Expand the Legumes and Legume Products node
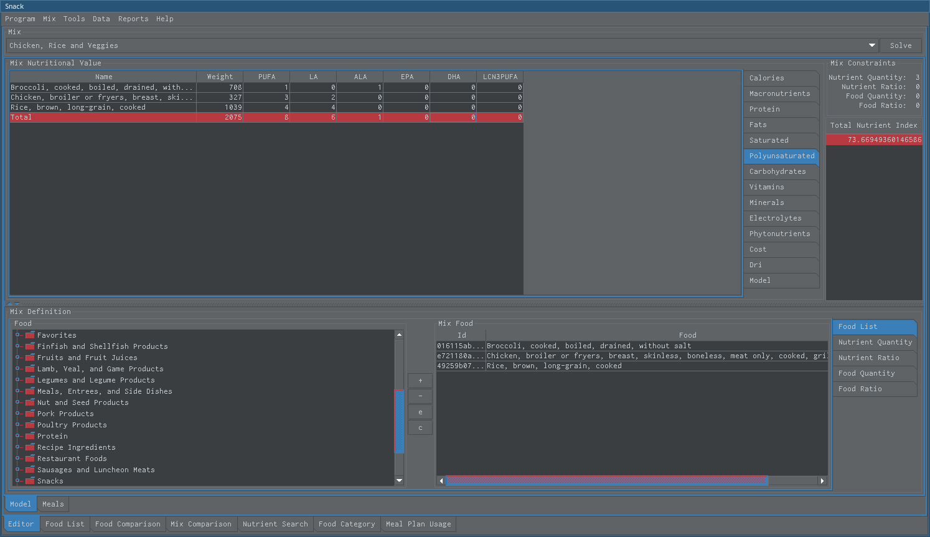The image size is (930, 537). 18,380
